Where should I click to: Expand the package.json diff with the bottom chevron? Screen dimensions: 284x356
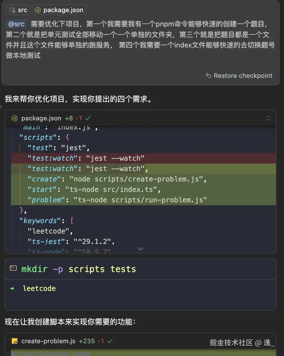tap(141, 249)
